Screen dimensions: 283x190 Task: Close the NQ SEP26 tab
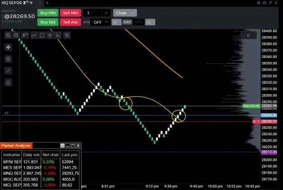(x=40, y=3)
